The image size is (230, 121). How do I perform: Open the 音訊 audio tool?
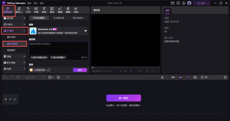pos(44,10)
